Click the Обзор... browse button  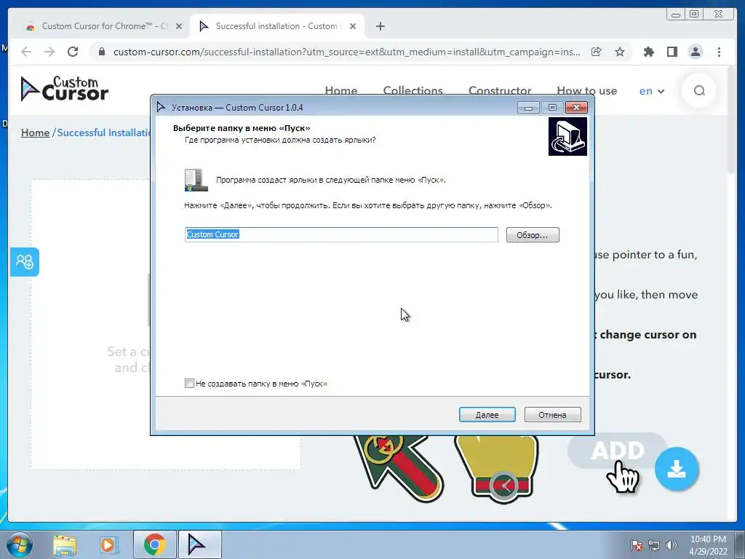click(532, 235)
